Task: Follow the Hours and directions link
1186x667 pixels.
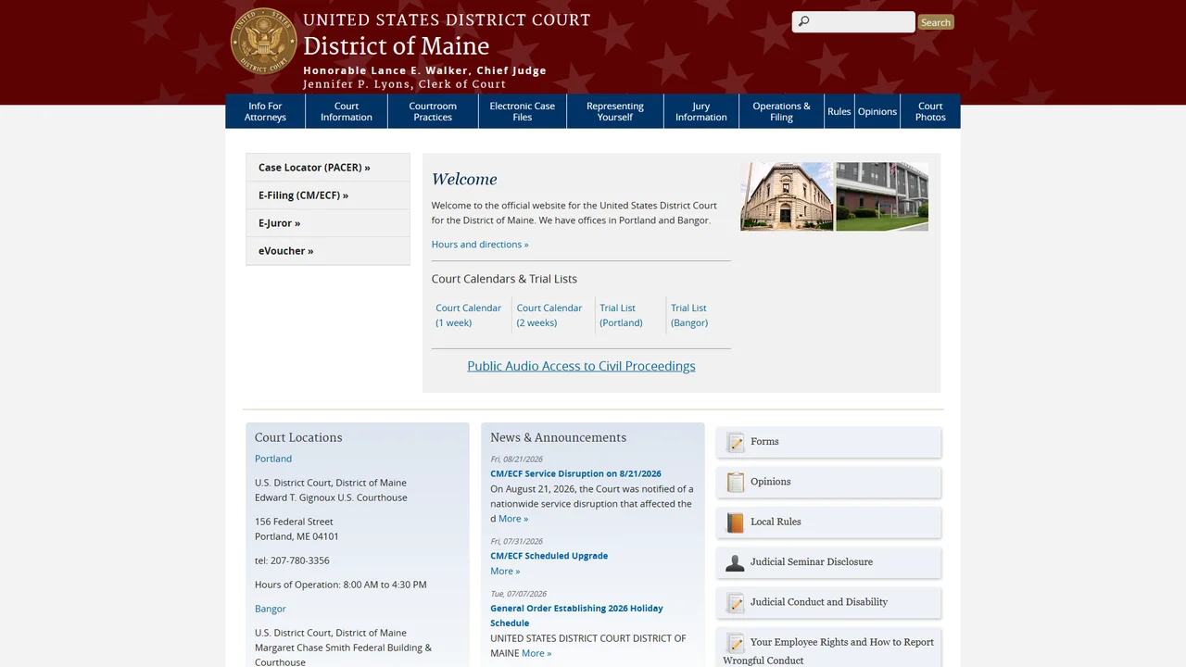Action: (480, 245)
